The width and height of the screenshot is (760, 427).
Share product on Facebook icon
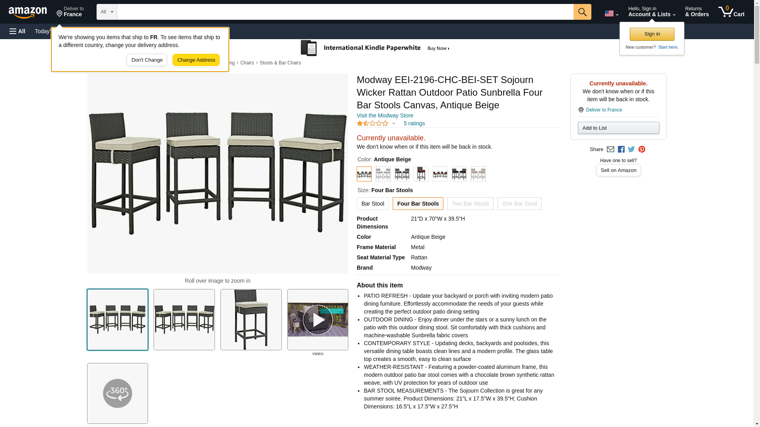coord(621,149)
